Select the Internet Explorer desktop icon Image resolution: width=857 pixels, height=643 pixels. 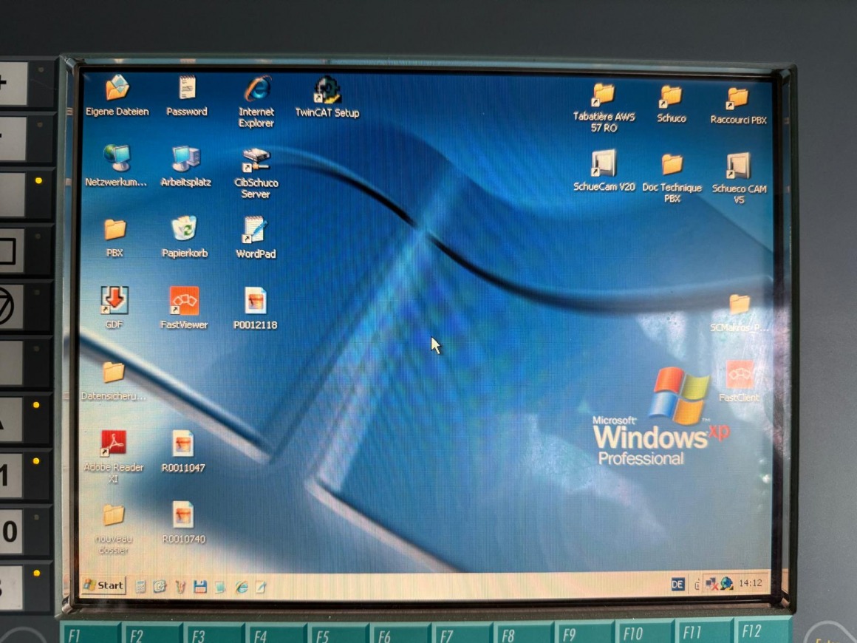pos(256,90)
